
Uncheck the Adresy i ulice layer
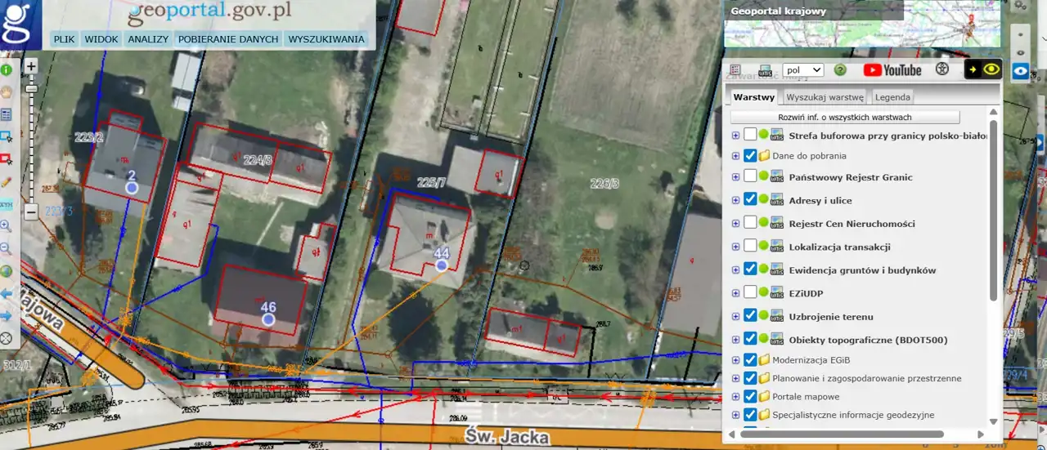pos(750,200)
